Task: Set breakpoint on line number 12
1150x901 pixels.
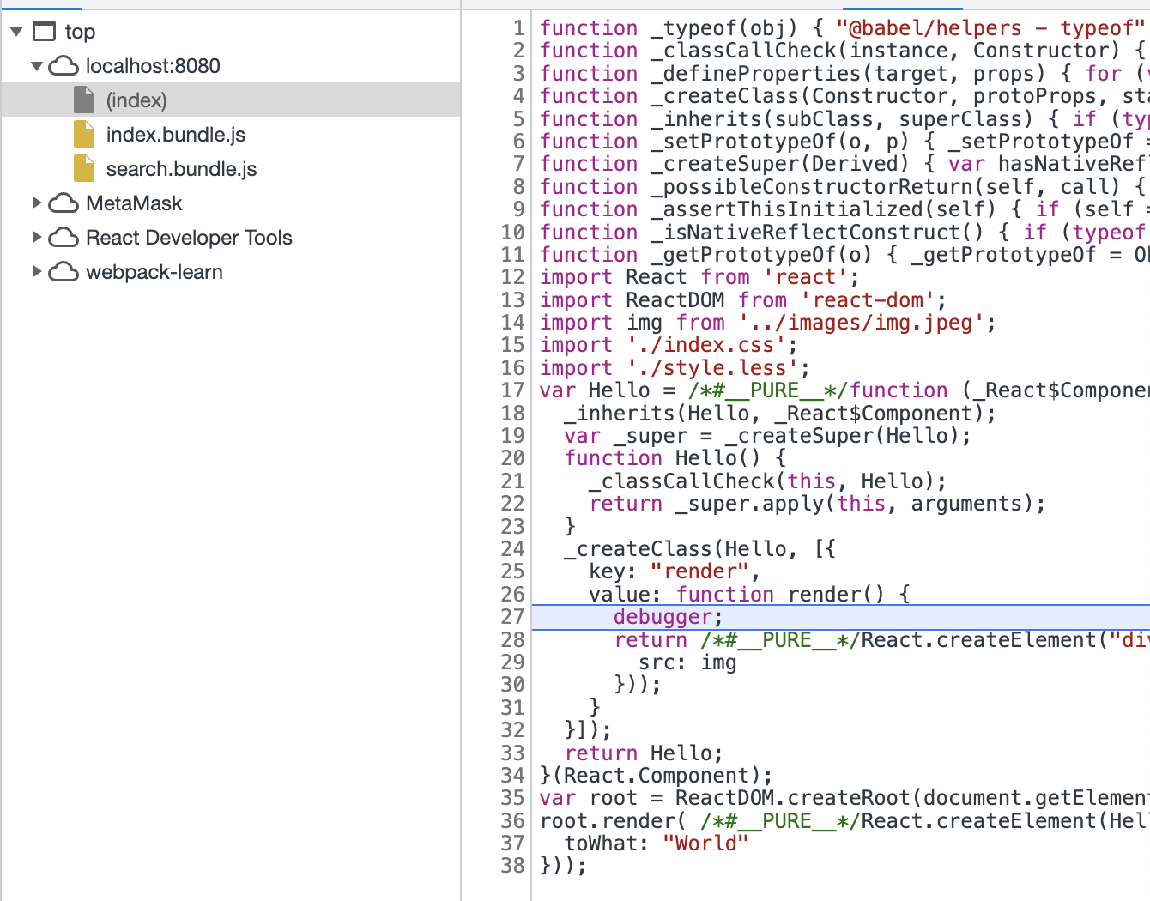Action: 512,277
